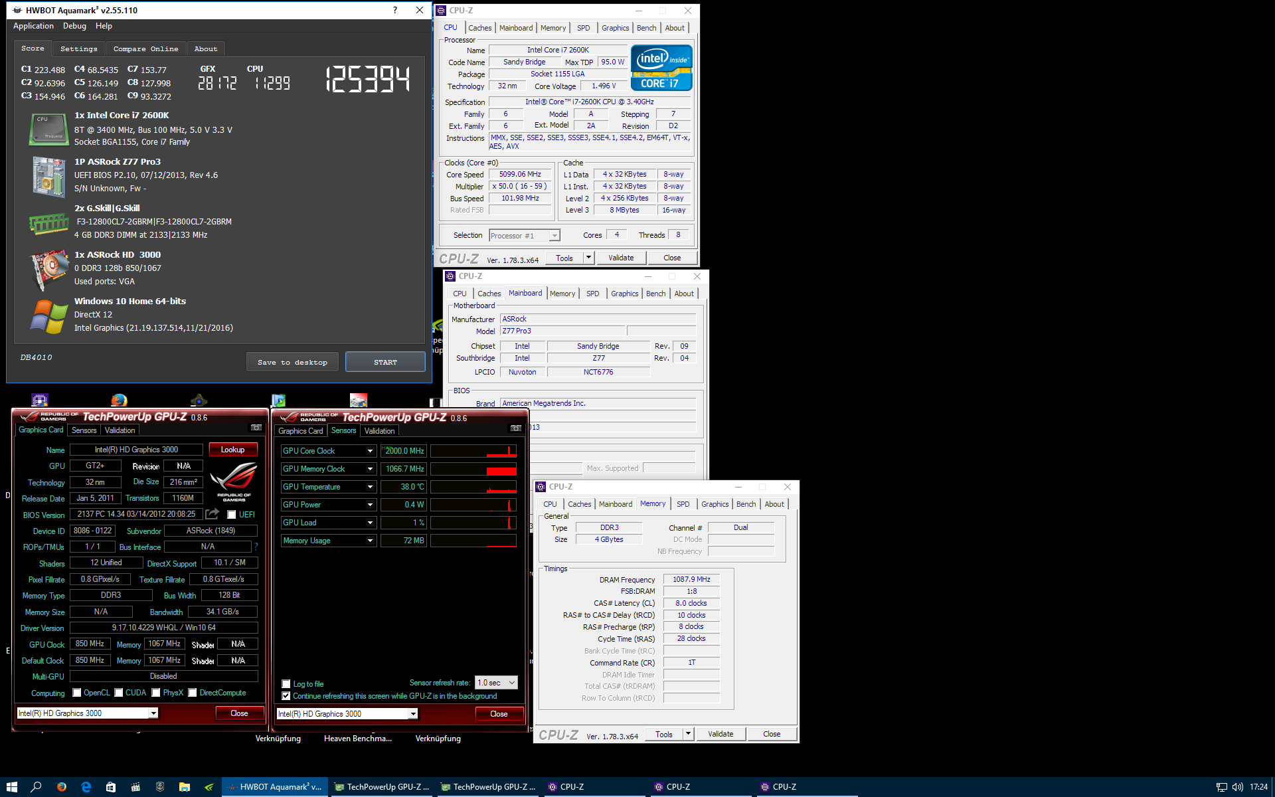Expand the GPU Temperature sensor dropdown
The width and height of the screenshot is (1275, 797).
pos(371,487)
